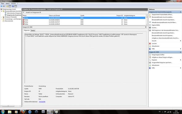Viewport: 182px width, 114px height.
Task: Click Aktualisieren above Ereignis 10 section
Action: (155, 46)
